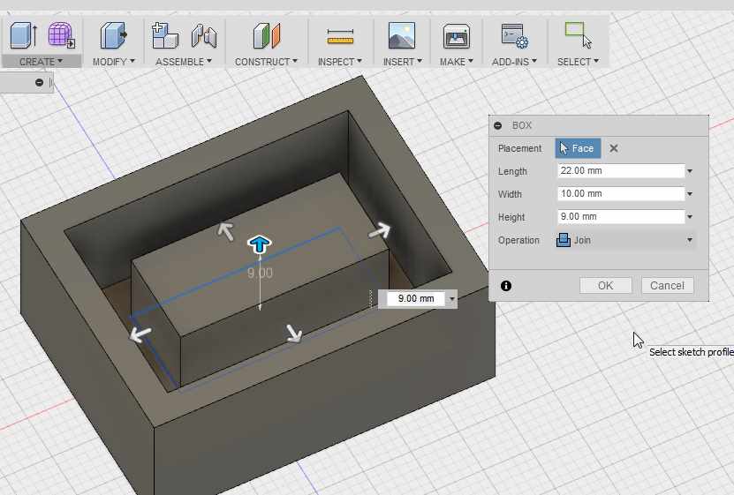
Task: Click the Add-Ins scripts gear icon
Action: click(514, 36)
